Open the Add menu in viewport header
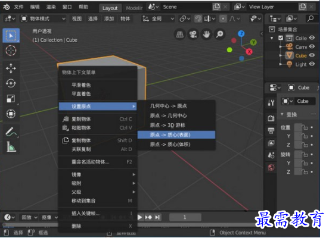 tap(109, 19)
